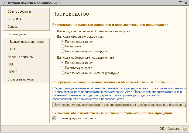Open Выпуск продукции, услуг subsection
Image resolution: width=189 pixels, height=133 pixels.
26,42
